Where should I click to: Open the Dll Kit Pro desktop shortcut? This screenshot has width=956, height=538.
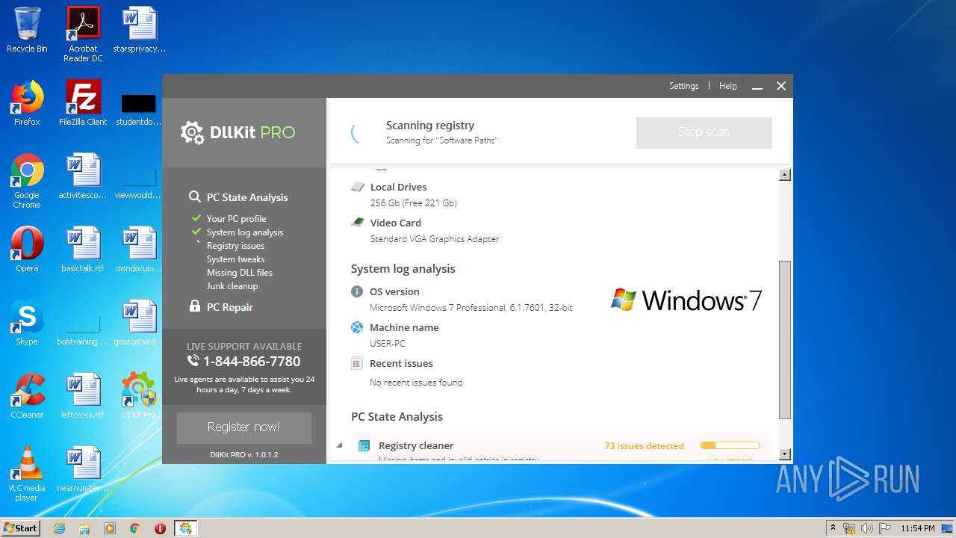click(139, 395)
